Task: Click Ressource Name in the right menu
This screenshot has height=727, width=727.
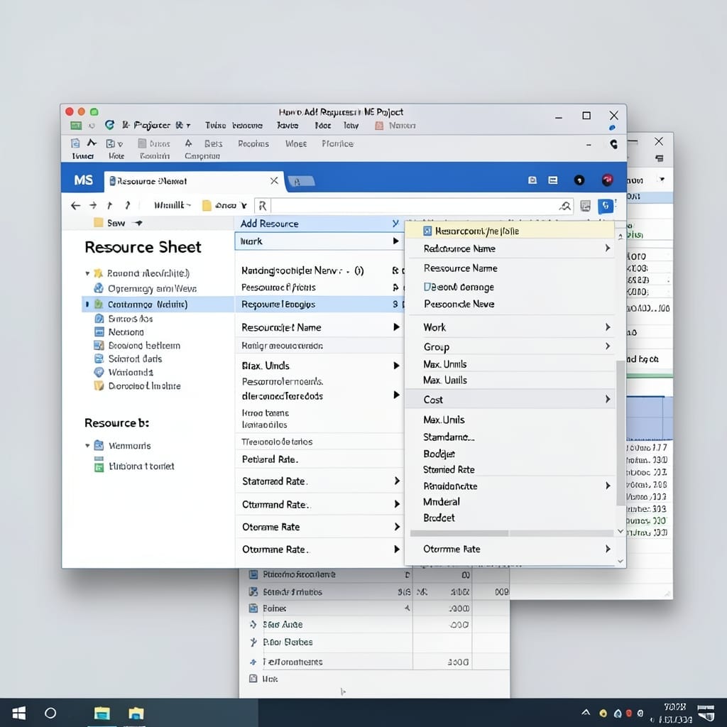Action: (460, 268)
